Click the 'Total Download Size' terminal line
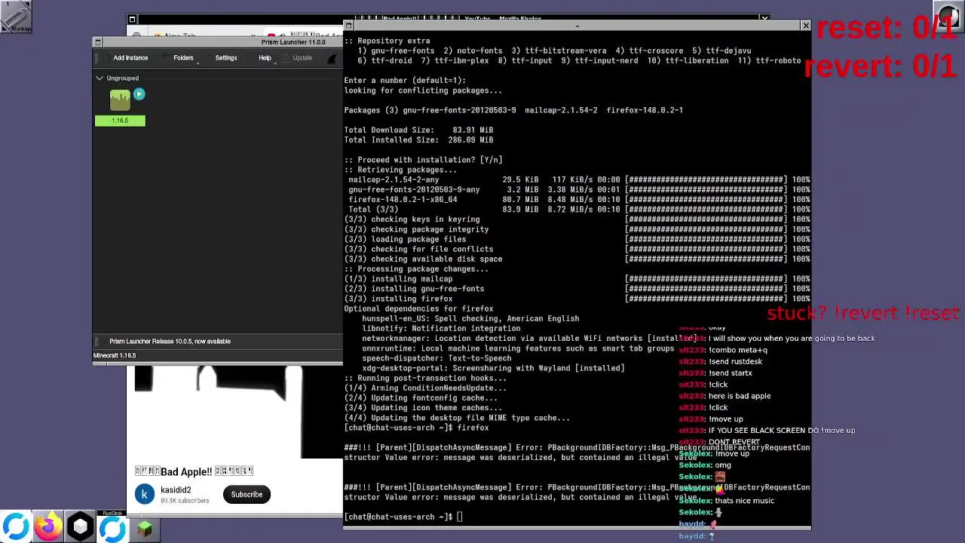The height and width of the screenshot is (543, 965). click(x=418, y=130)
